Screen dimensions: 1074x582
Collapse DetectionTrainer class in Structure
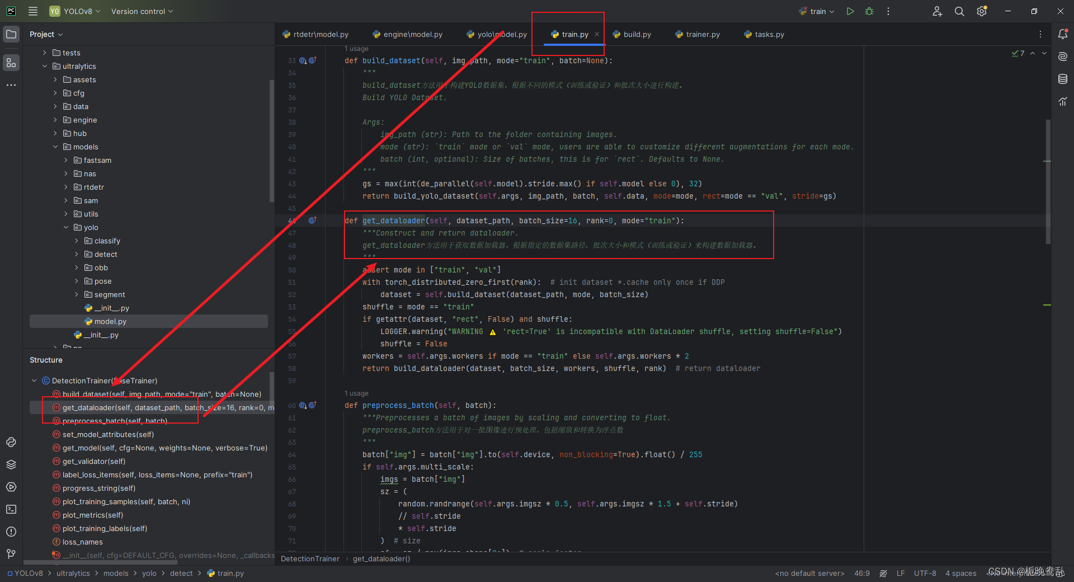pos(34,381)
